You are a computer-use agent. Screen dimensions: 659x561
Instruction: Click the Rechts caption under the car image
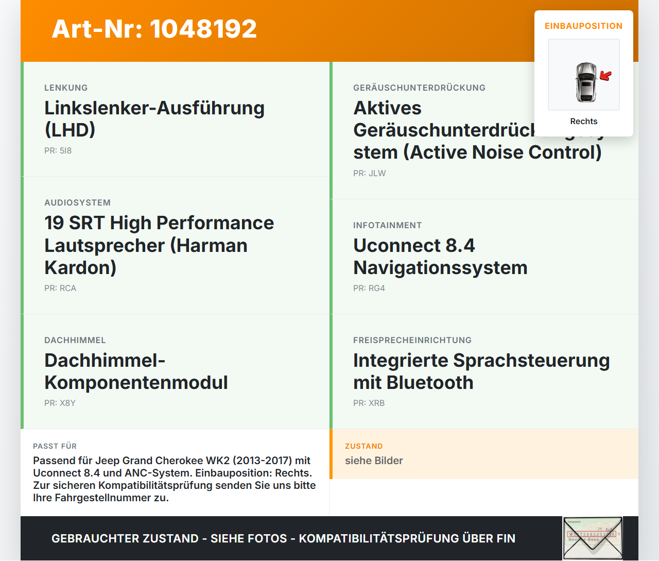tap(584, 122)
